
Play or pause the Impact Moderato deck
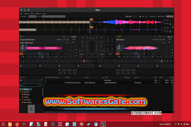[x=23, y=57]
